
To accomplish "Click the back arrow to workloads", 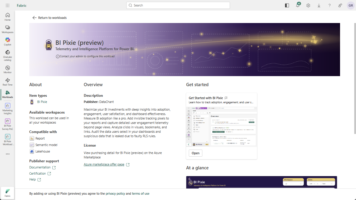I will (x=35, y=18).
